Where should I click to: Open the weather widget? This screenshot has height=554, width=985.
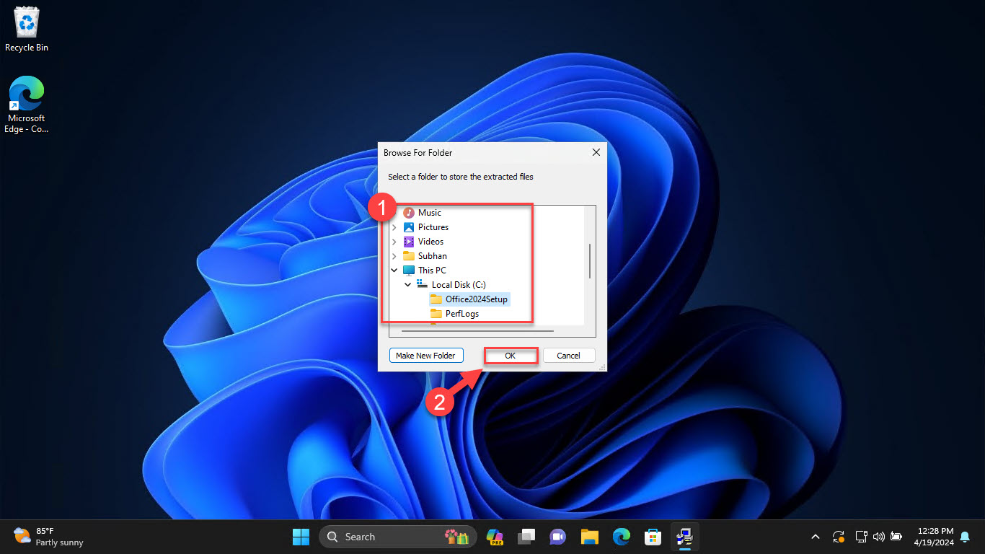tap(48, 537)
